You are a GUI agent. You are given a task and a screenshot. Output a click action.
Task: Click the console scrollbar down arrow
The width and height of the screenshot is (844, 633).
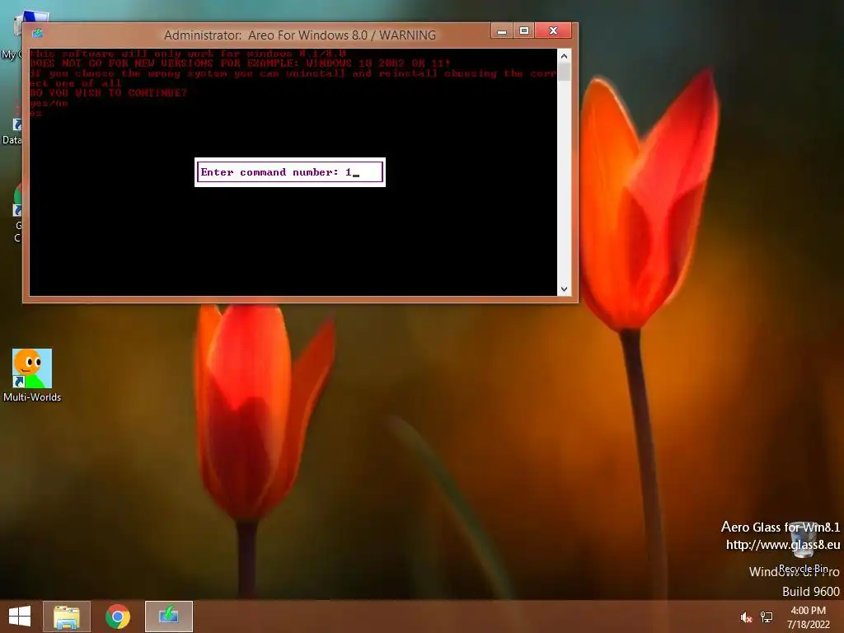pyautogui.click(x=564, y=289)
